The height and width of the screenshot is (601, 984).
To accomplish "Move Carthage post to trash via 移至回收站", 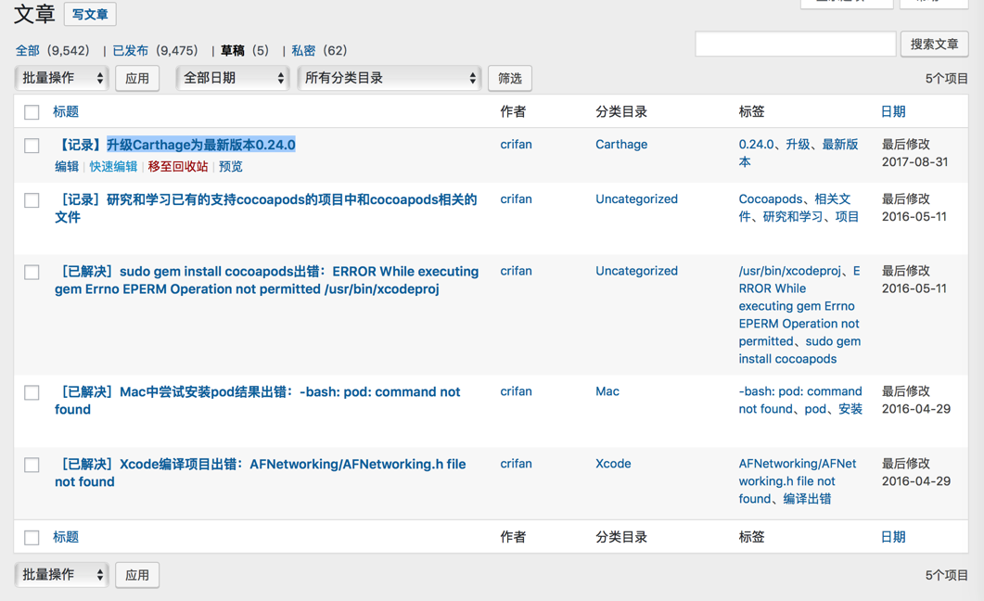I will pos(178,167).
